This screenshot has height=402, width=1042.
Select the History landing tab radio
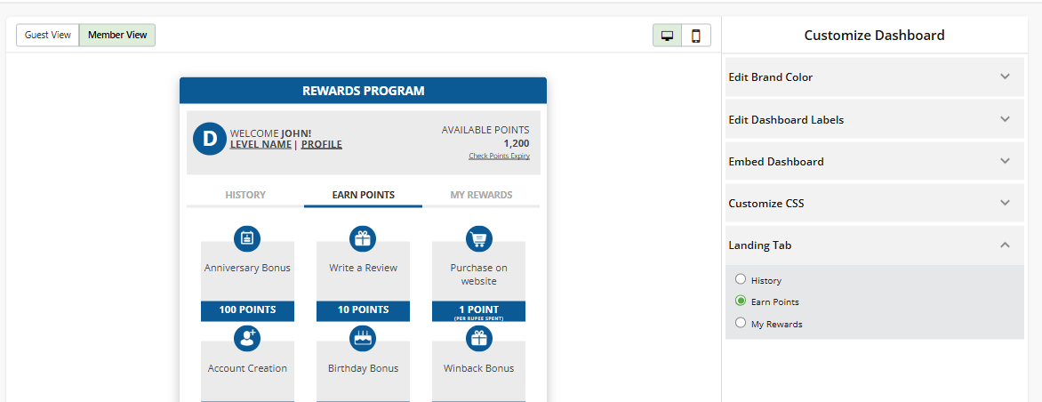741,279
